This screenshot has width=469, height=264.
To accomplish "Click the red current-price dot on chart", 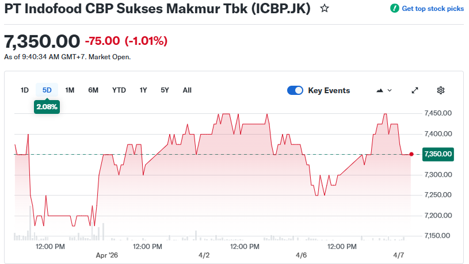I will pos(411,154).
